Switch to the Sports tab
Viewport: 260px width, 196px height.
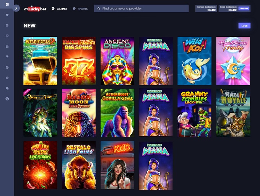pos(80,8)
